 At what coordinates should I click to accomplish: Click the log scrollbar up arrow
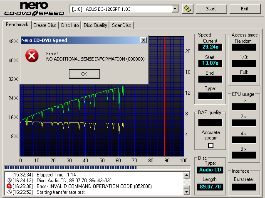[x=187, y=175]
